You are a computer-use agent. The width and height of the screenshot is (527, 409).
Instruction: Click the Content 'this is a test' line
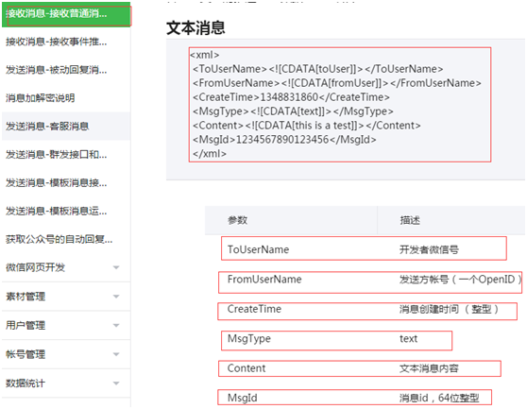pos(307,126)
